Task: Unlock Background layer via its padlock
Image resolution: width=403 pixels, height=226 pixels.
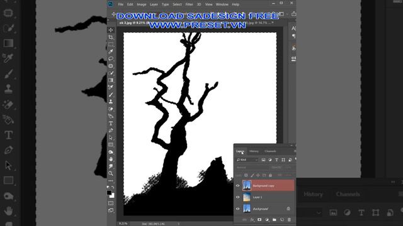Action: (288, 209)
